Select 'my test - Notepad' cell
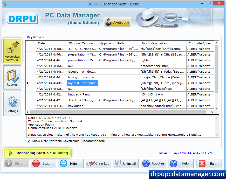The width and height of the screenshot is (226, 179). click(83, 83)
